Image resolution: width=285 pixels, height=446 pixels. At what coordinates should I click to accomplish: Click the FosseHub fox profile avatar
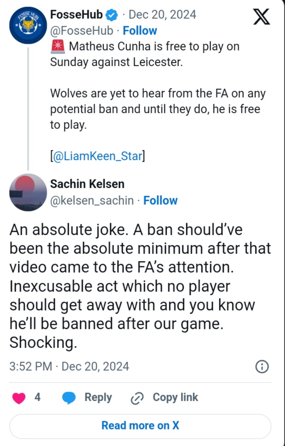tap(28, 25)
